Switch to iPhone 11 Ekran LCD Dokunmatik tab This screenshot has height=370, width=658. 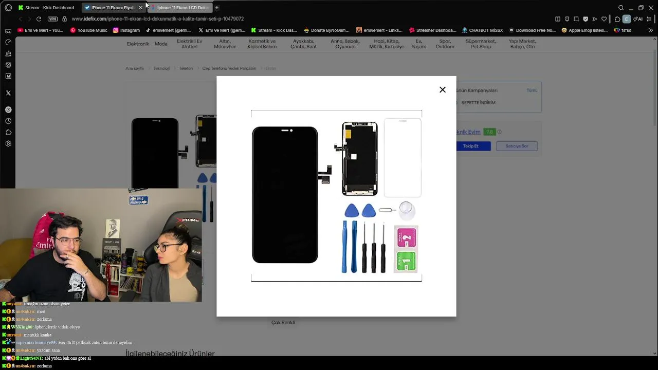tap(179, 8)
